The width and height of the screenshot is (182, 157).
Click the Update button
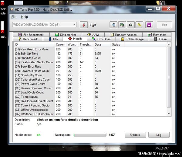(x=135, y=135)
